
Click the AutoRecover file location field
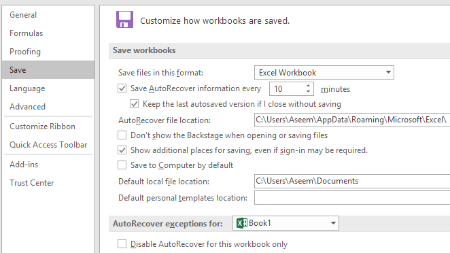pos(352,120)
